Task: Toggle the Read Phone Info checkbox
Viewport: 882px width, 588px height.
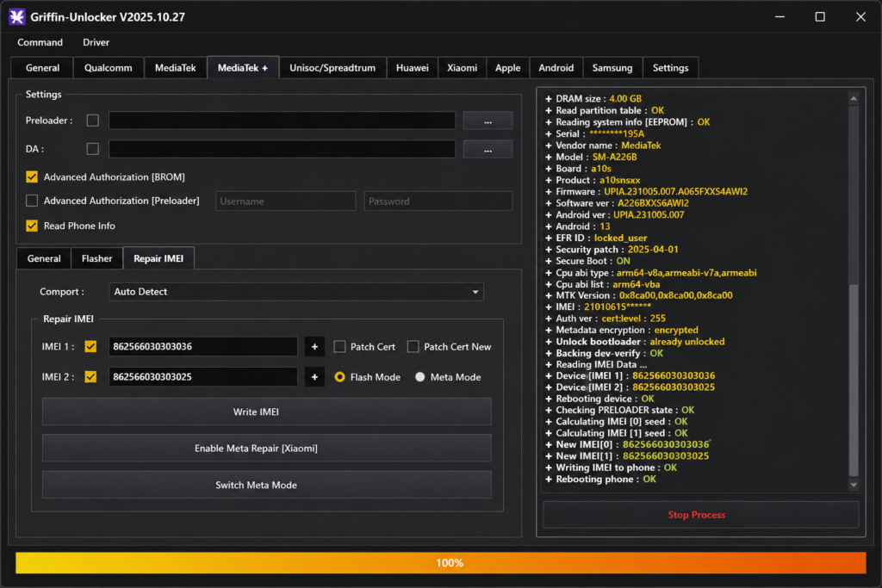Action: [32, 226]
